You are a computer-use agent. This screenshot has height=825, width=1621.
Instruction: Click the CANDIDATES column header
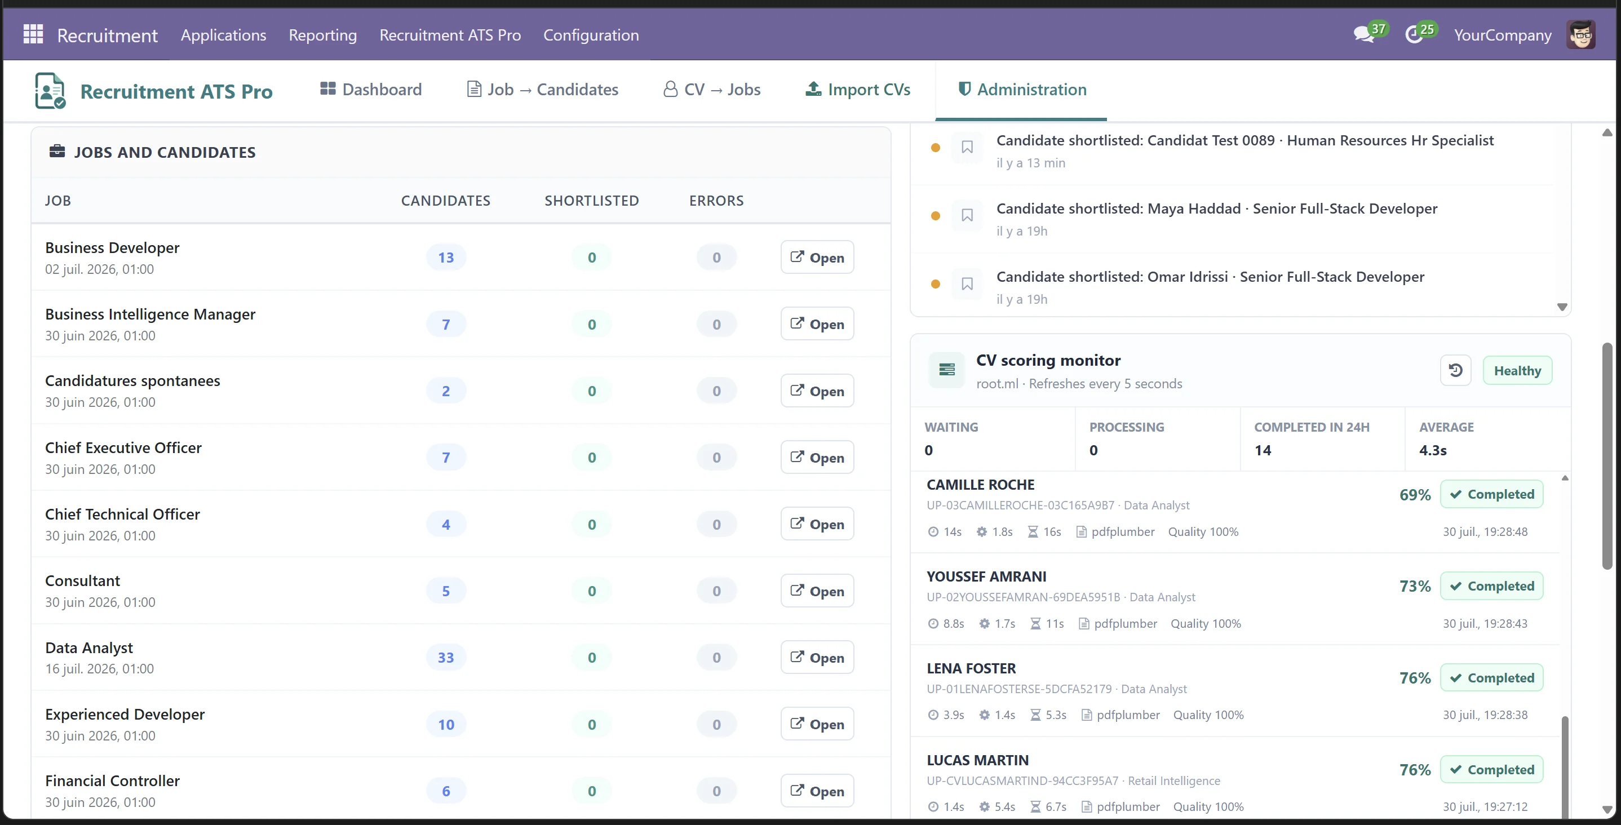[x=445, y=201]
